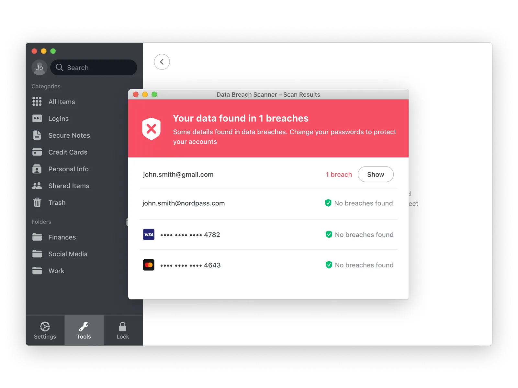The height and width of the screenshot is (388, 518).
Task: Open the Logins category icon
Action: click(37, 118)
